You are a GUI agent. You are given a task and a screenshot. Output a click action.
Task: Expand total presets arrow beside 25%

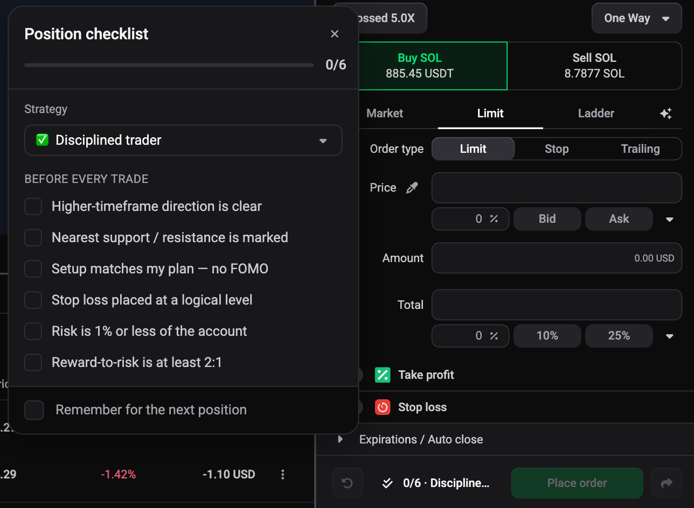click(670, 336)
